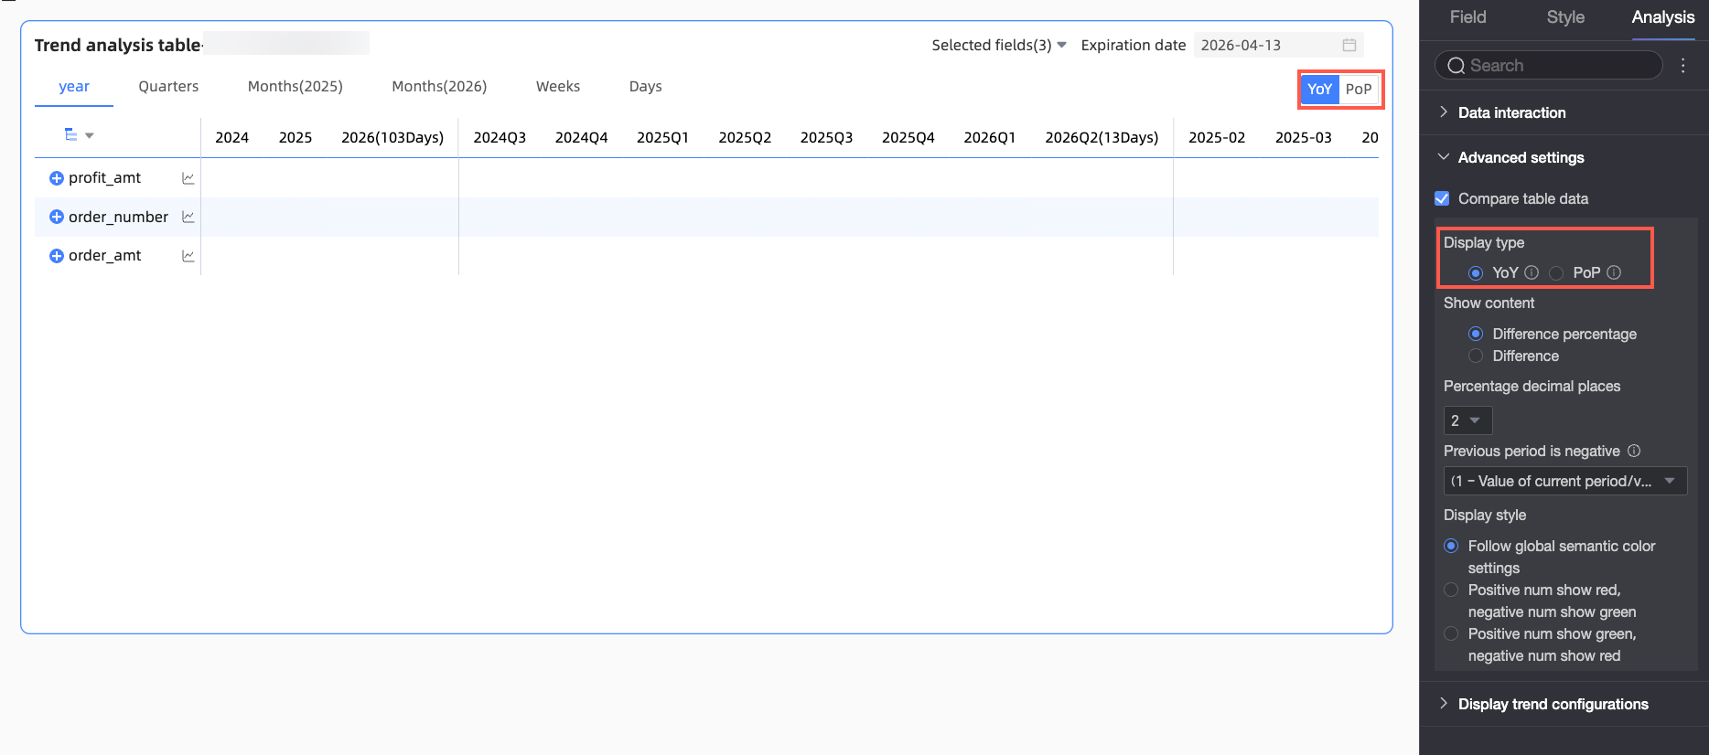
Task: Expand the profit_amt row plus icon
Action: coord(56,178)
